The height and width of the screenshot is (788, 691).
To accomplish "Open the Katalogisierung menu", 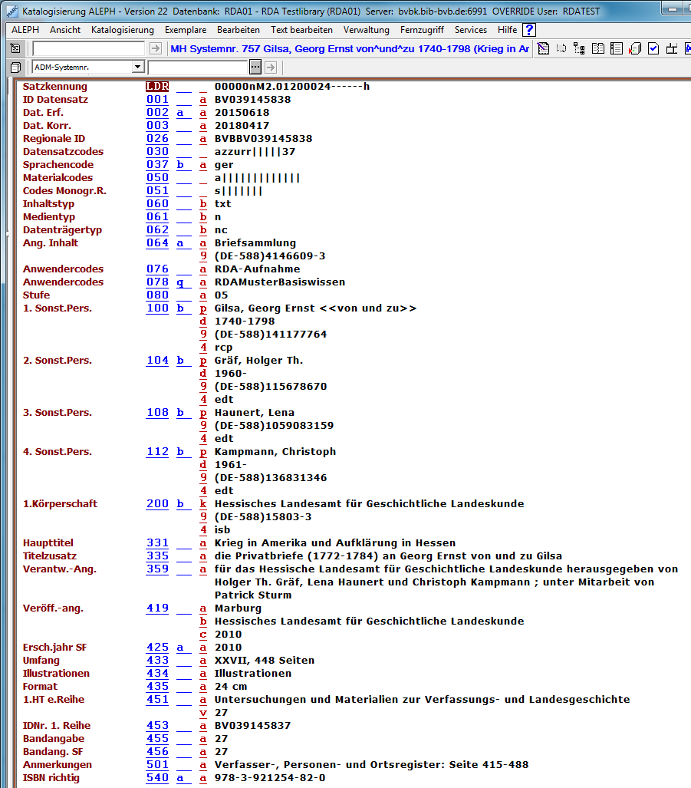I will tap(122, 30).
